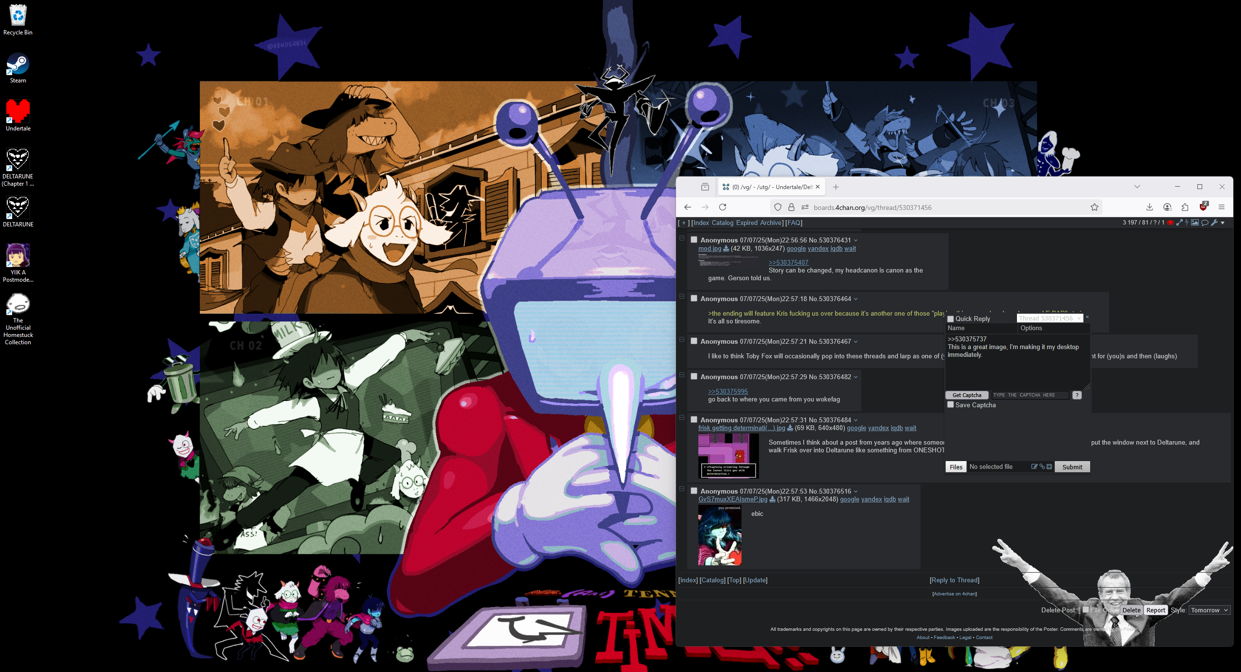Screen dimensions: 1241x672
Task: Open the header triangle menu dropdown
Action: click(x=1223, y=223)
